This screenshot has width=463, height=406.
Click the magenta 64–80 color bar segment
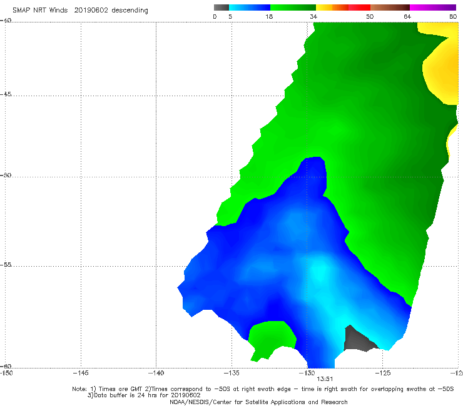tap(433, 7)
